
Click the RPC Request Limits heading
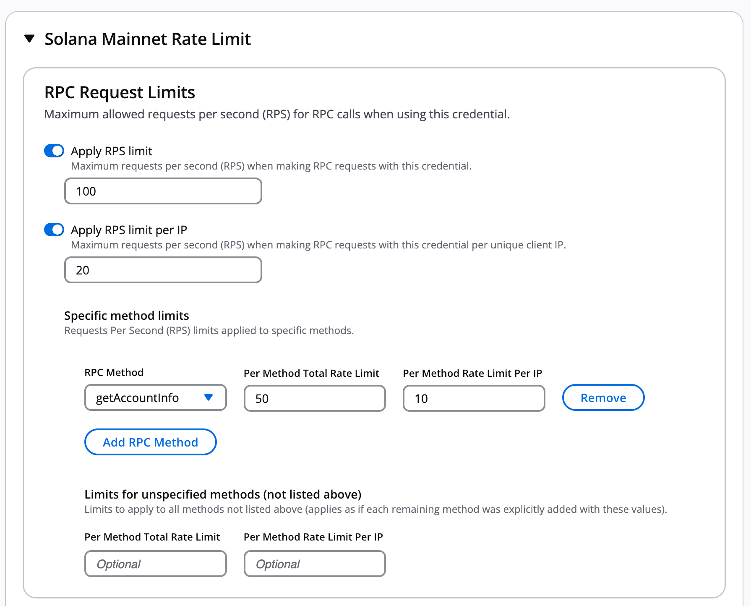pos(120,92)
